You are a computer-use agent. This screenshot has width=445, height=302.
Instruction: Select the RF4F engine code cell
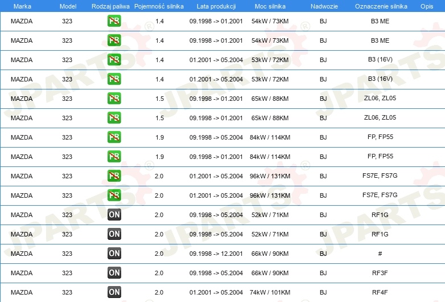click(380, 292)
